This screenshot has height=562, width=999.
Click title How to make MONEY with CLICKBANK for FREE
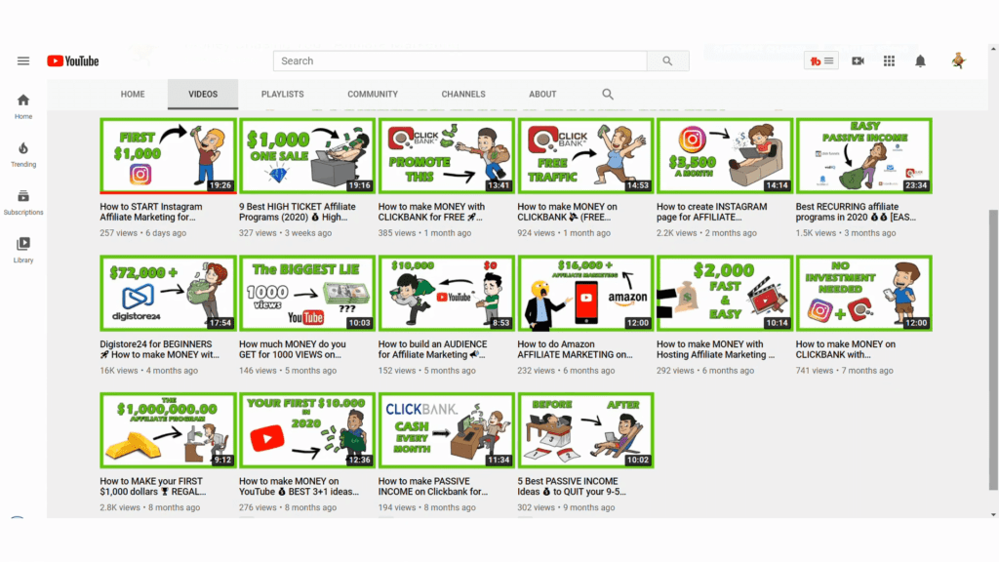point(431,212)
